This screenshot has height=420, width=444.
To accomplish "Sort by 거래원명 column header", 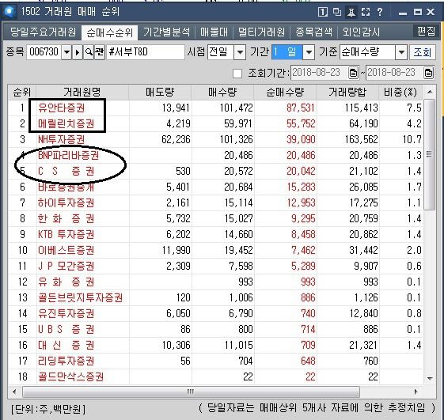I will (x=82, y=92).
